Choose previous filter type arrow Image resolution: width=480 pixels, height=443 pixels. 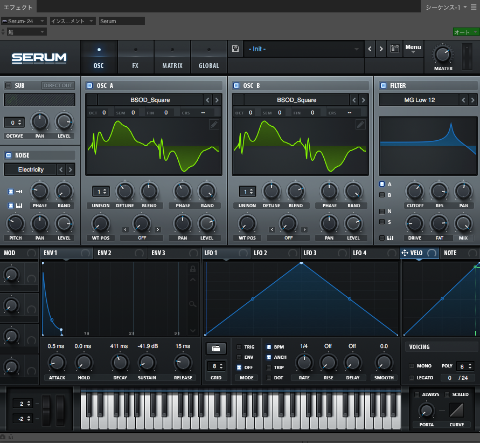(x=463, y=100)
